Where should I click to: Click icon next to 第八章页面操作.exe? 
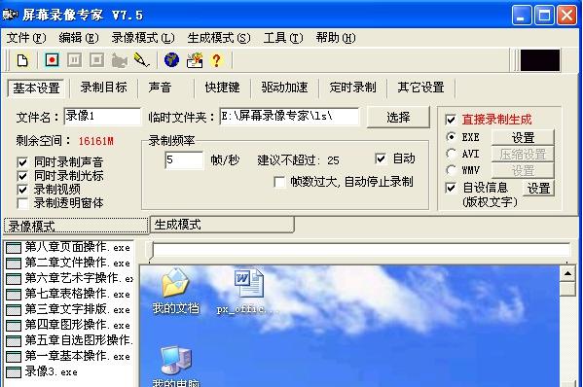coord(14,248)
